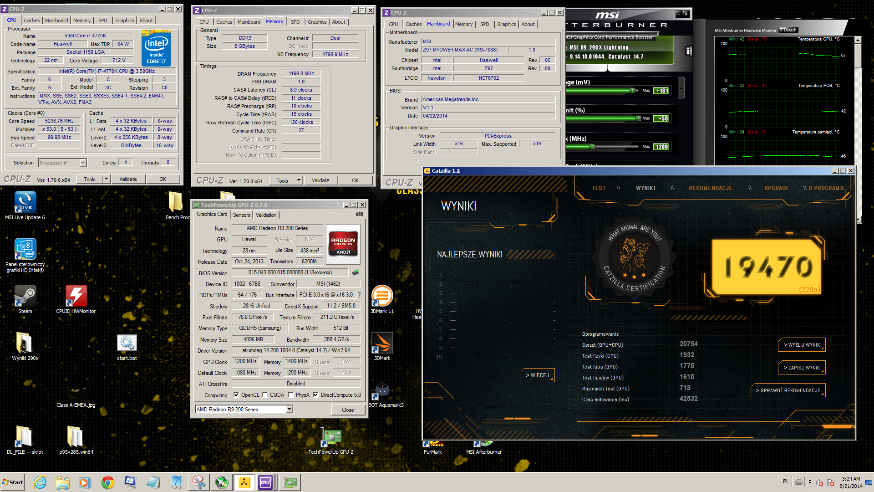The width and height of the screenshot is (874, 492).
Task: Switch to the Sensors tab in GPU-Z
Action: click(241, 215)
